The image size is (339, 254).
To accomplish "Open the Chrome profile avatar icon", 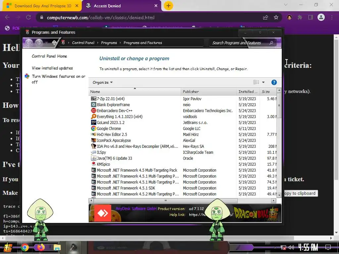I will pos(321,17).
